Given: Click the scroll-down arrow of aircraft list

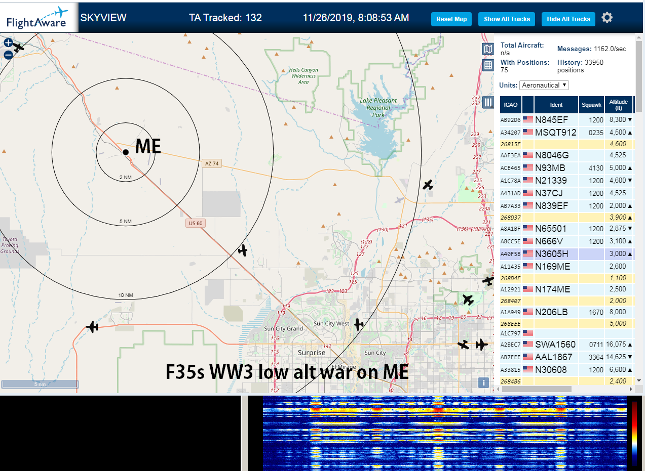Looking at the screenshot, I should pyautogui.click(x=639, y=380).
